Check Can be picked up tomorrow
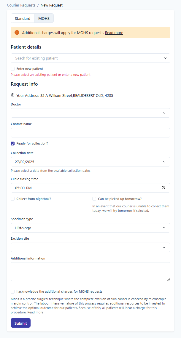181x338 pixels. coord(94,199)
